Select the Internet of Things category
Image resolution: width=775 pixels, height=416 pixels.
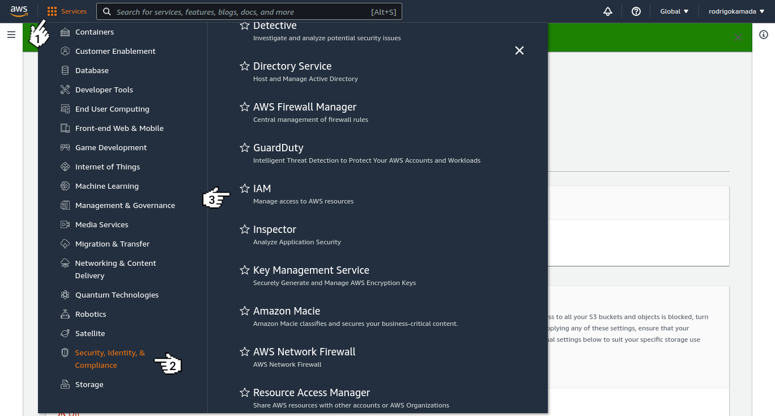(x=107, y=167)
